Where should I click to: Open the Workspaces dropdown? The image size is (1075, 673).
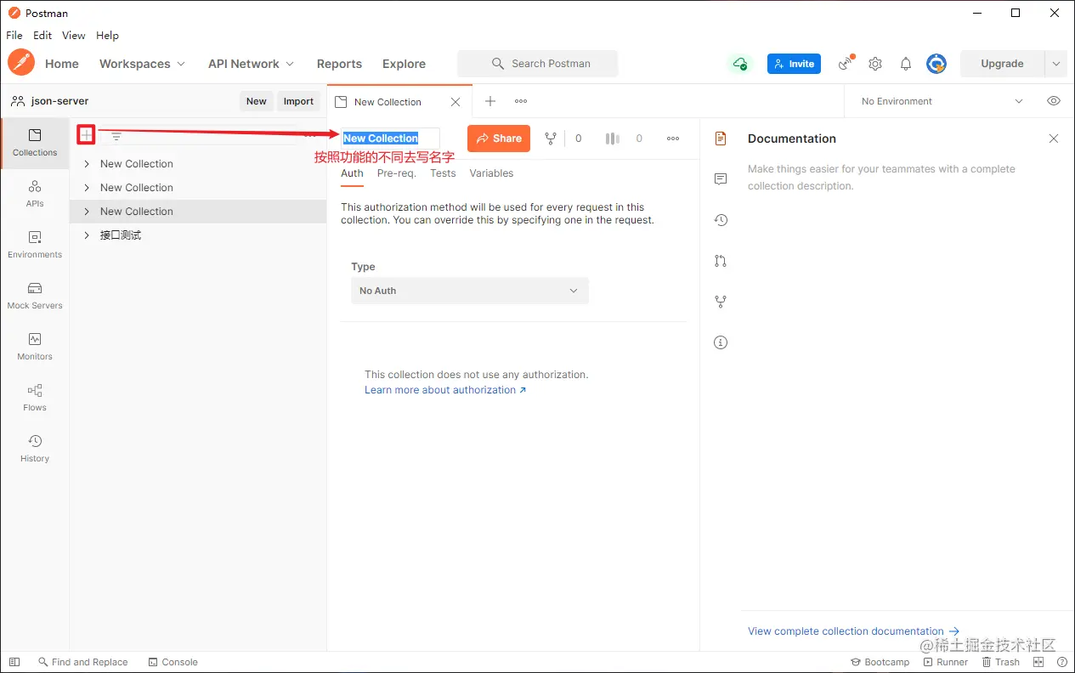pos(142,64)
